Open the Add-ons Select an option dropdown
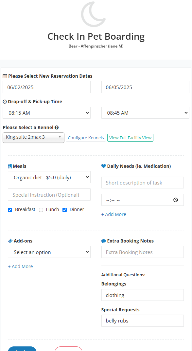 [x=49, y=252]
